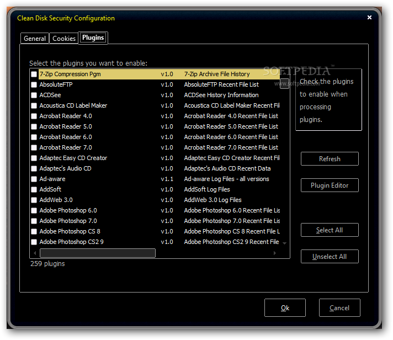
Task: Open the Cookies tab
Action: click(64, 38)
